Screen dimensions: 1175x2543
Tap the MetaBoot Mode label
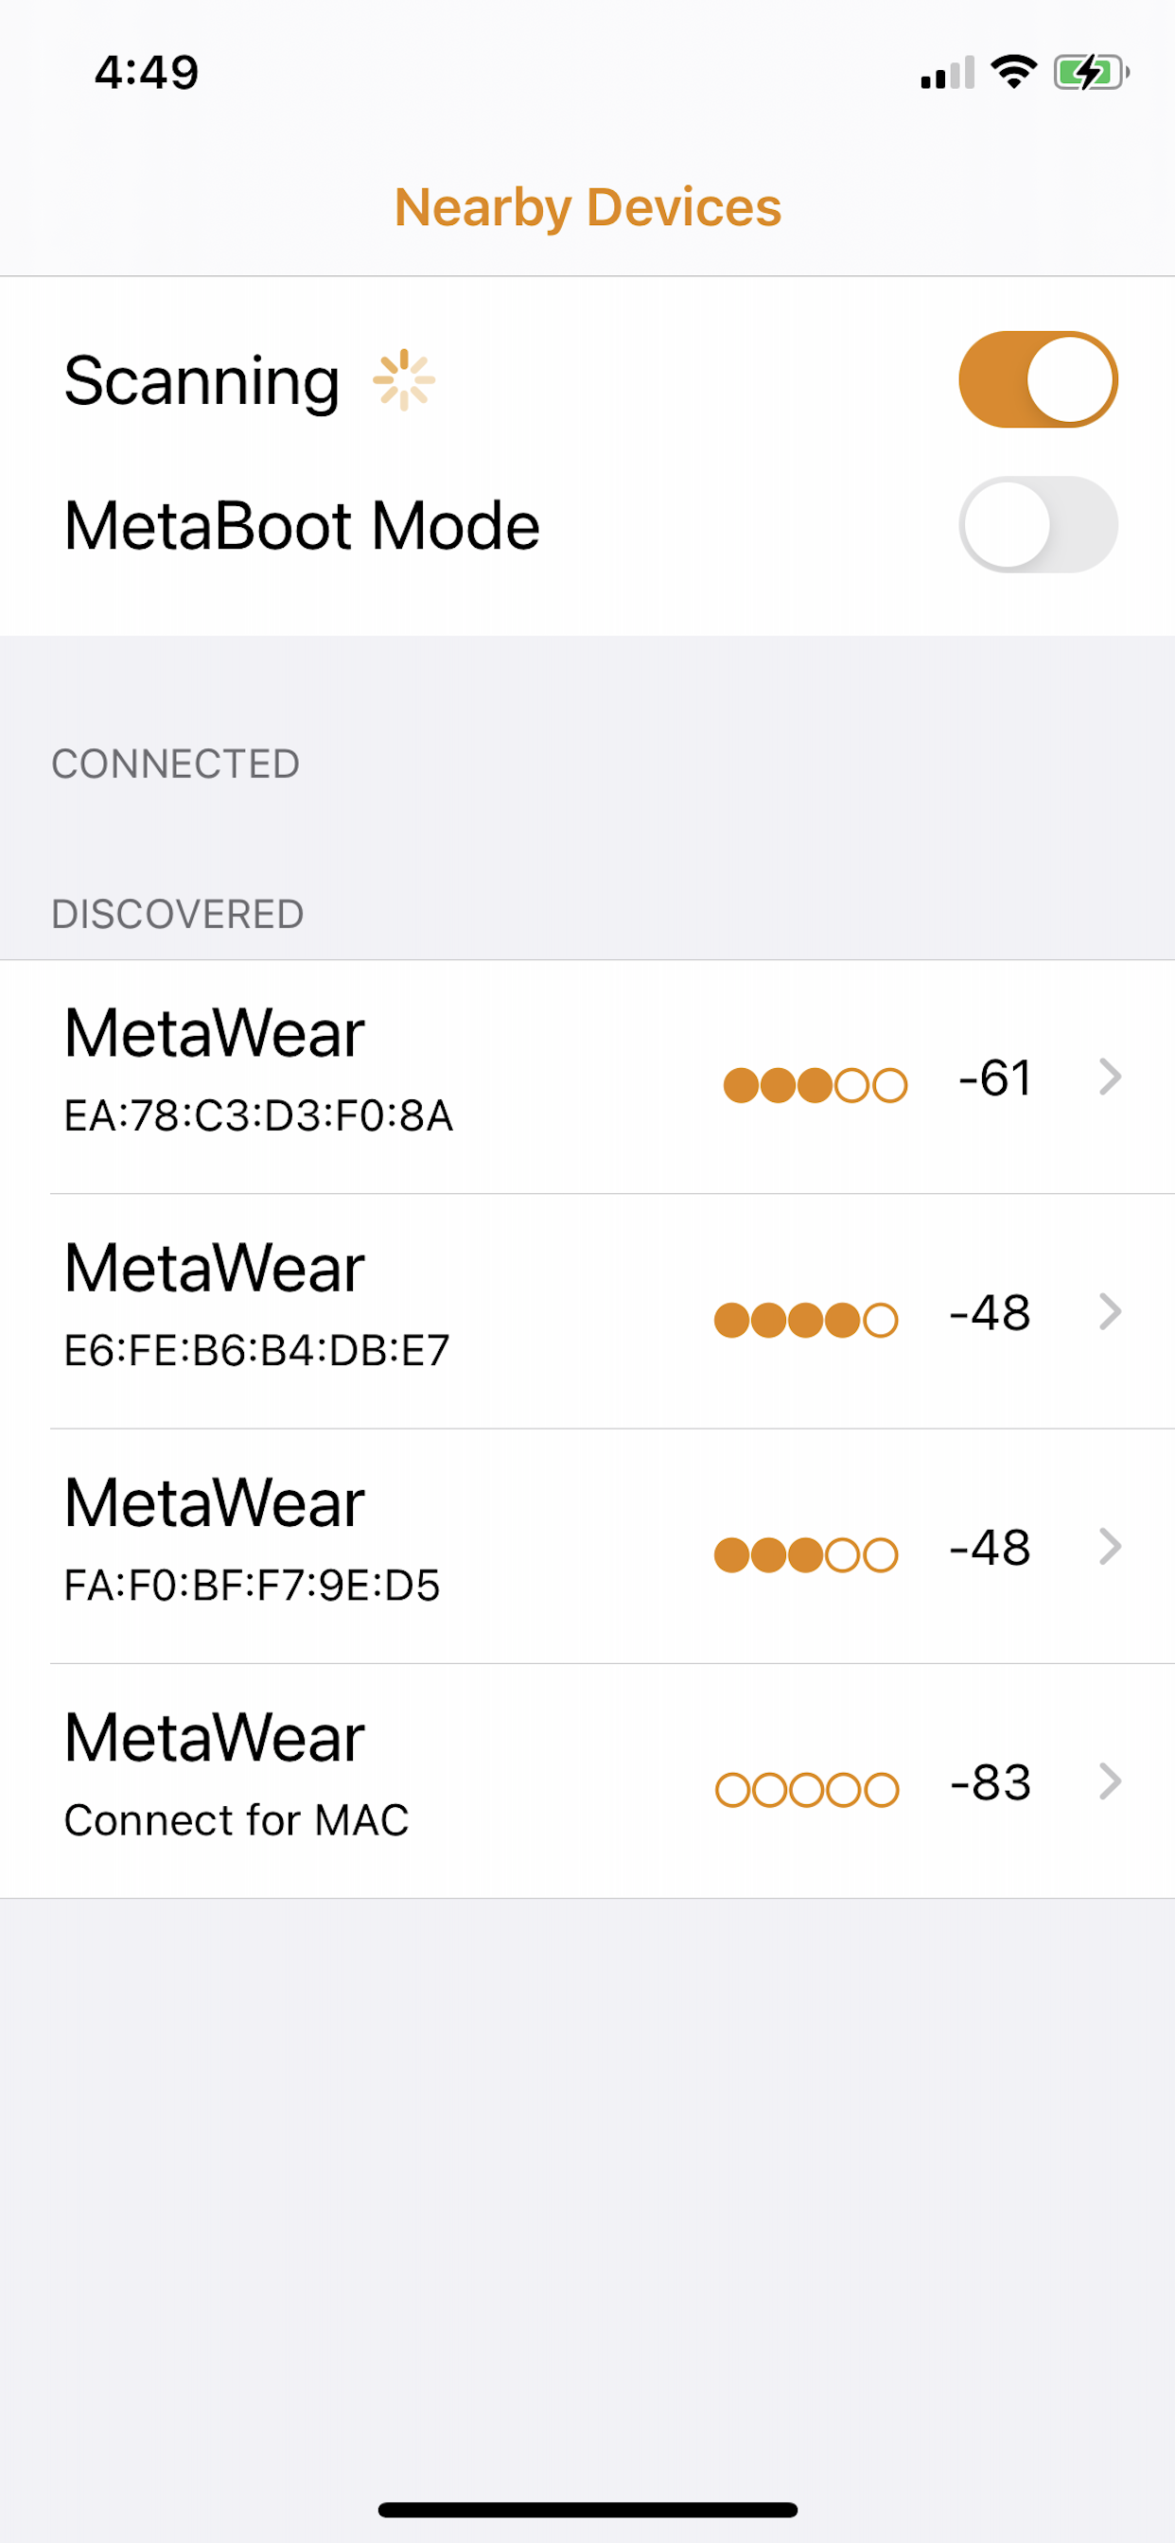(302, 525)
